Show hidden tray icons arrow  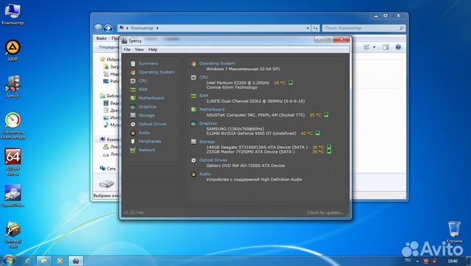417,261
